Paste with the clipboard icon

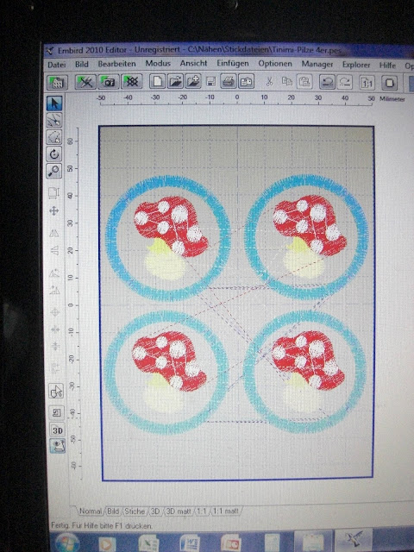coord(304,82)
